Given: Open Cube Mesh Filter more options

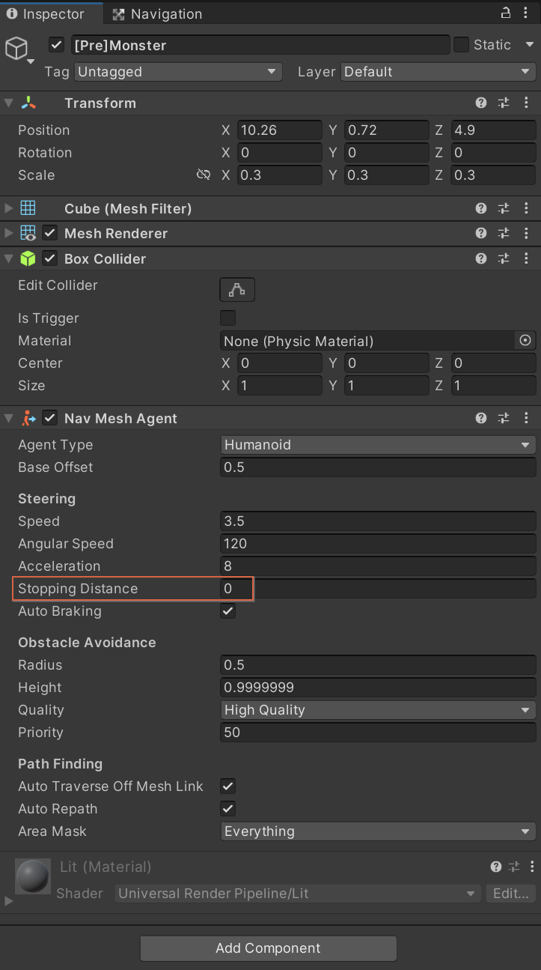Looking at the screenshot, I should (527, 208).
